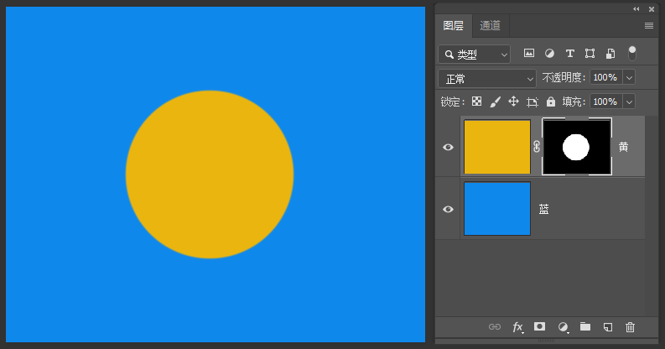The image size is (665, 349).
Task: Click mask link icon on 黄 layer
Action: pos(537,147)
